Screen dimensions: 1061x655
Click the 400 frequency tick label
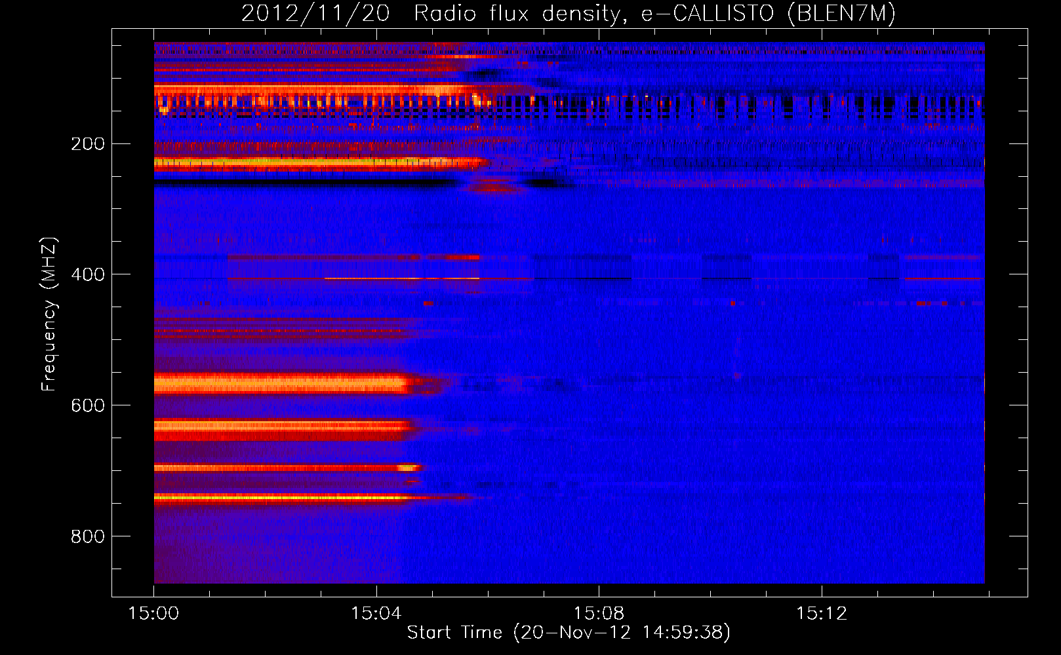click(x=88, y=274)
